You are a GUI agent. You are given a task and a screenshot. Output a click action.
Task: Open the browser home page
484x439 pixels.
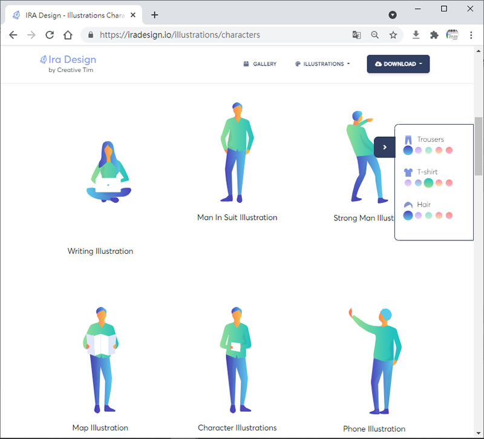pyautogui.click(x=68, y=35)
